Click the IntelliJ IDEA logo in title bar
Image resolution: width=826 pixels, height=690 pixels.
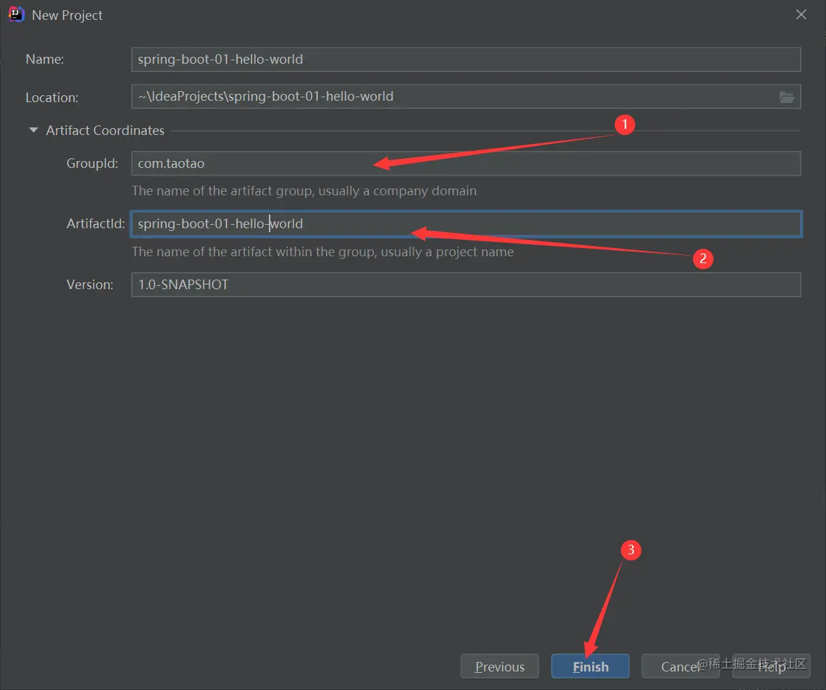[15, 14]
